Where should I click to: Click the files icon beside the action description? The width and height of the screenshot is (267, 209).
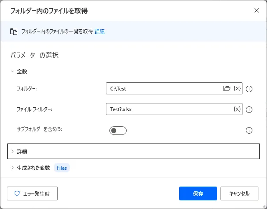click(x=14, y=31)
